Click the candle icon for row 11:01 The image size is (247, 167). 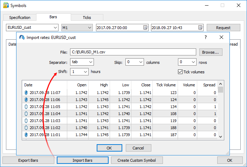click(26, 135)
